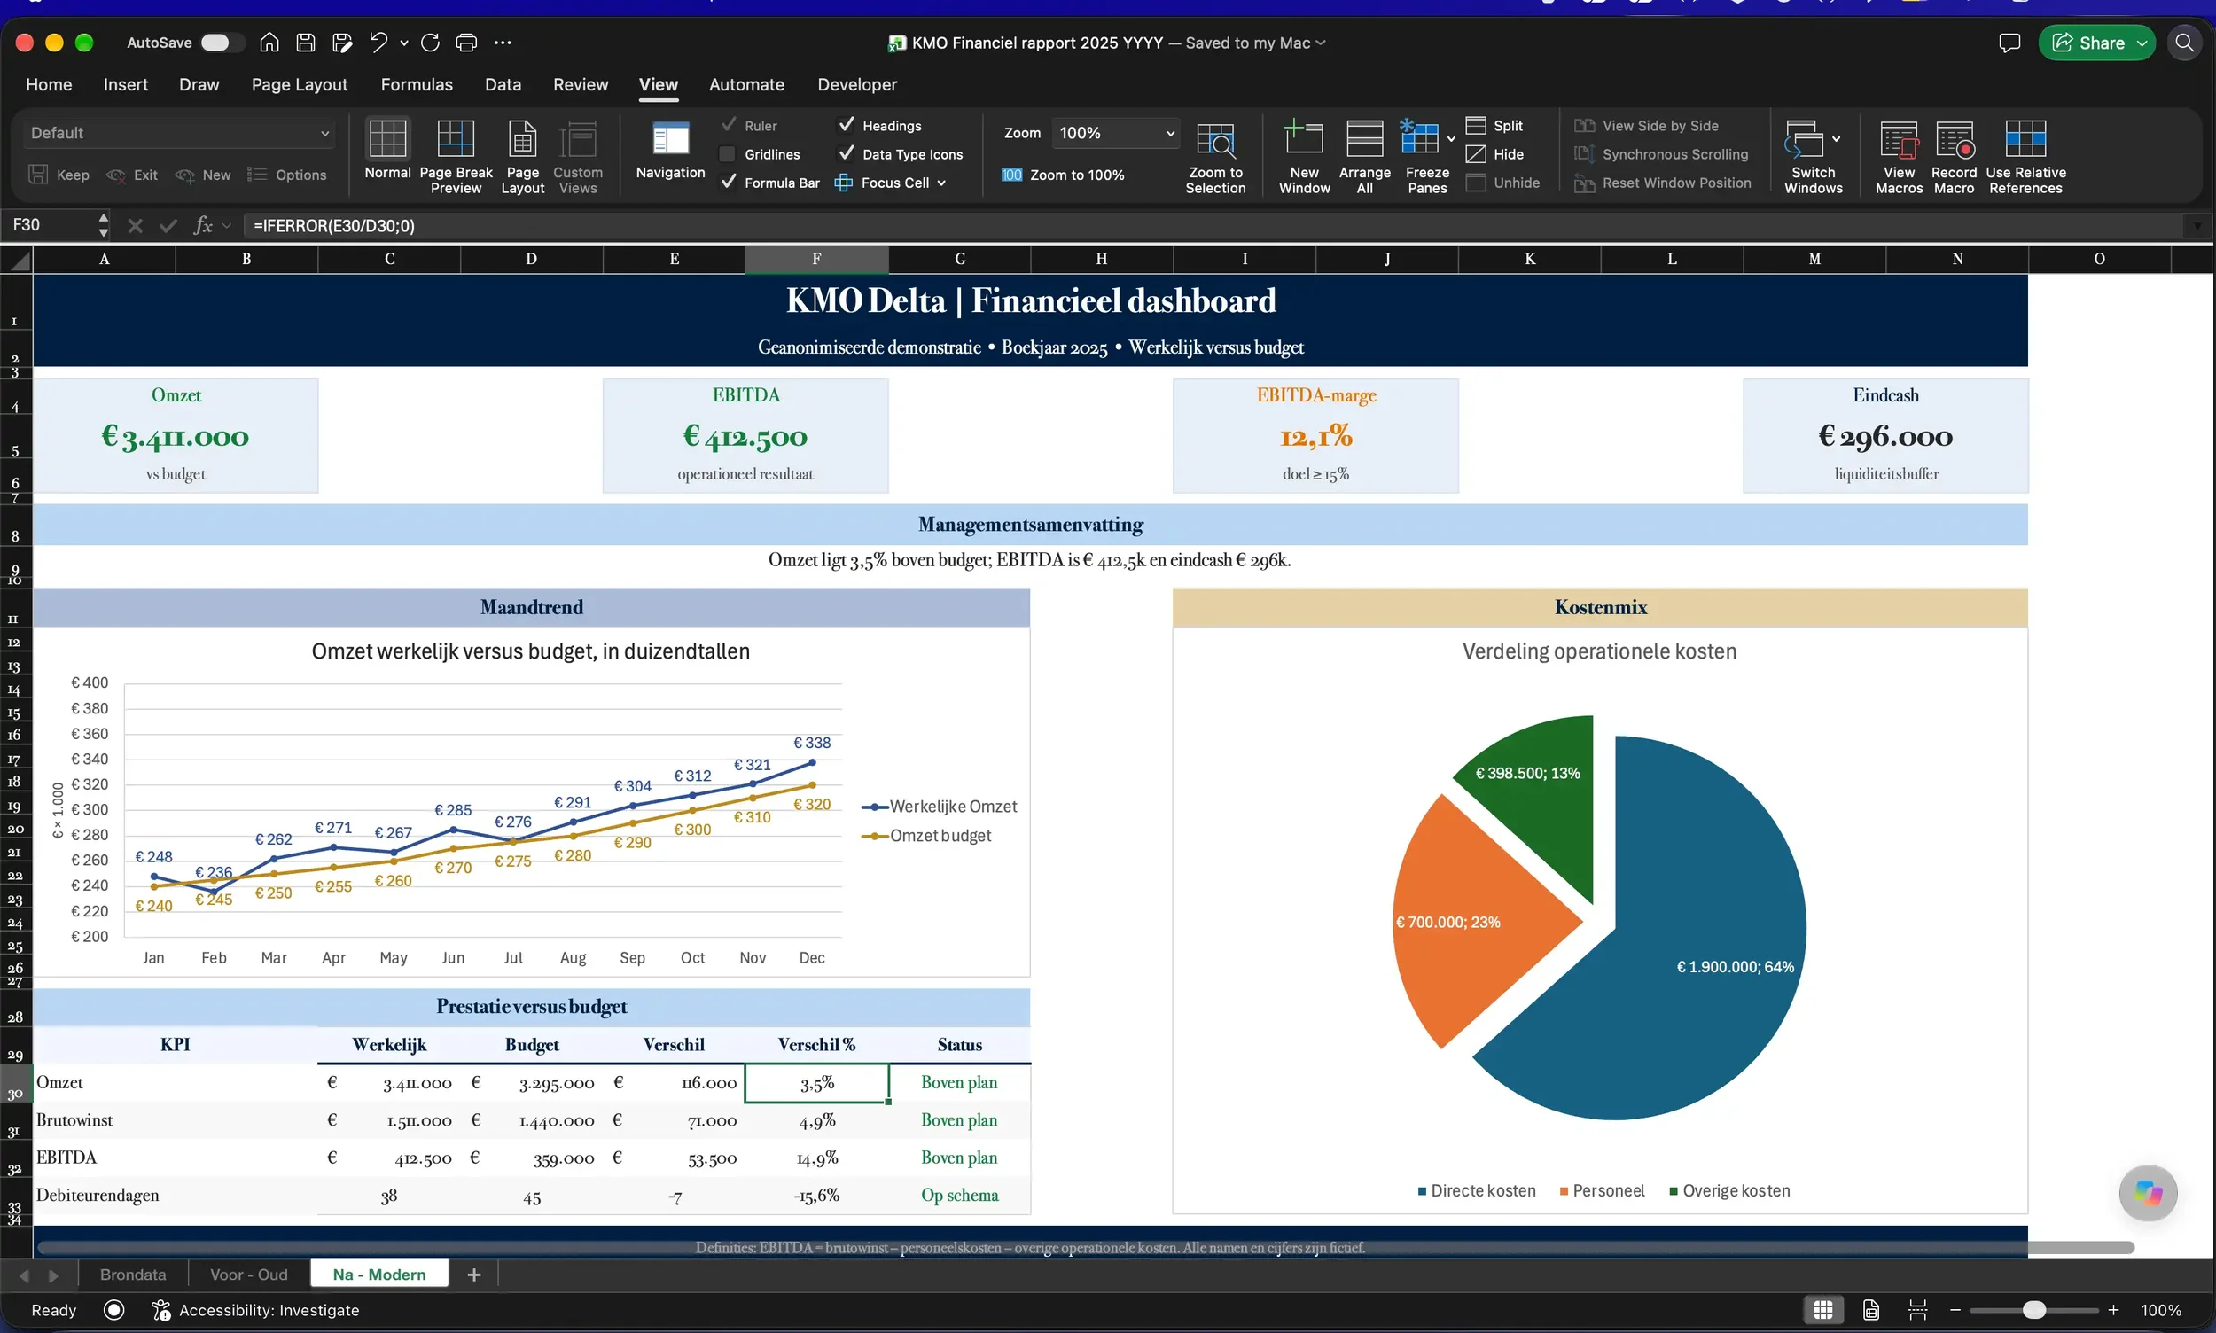The width and height of the screenshot is (2216, 1333).
Task: Toggle Use Relative References
Action: tap(2025, 156)
